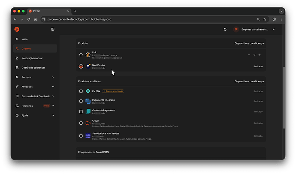Select the Link product radio button
Screen dimensions: 296x174
click(x=81, y=55)
